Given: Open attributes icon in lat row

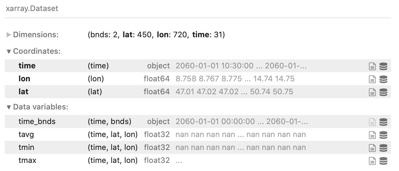Looking at the screenshot, I should click(372, 92).
